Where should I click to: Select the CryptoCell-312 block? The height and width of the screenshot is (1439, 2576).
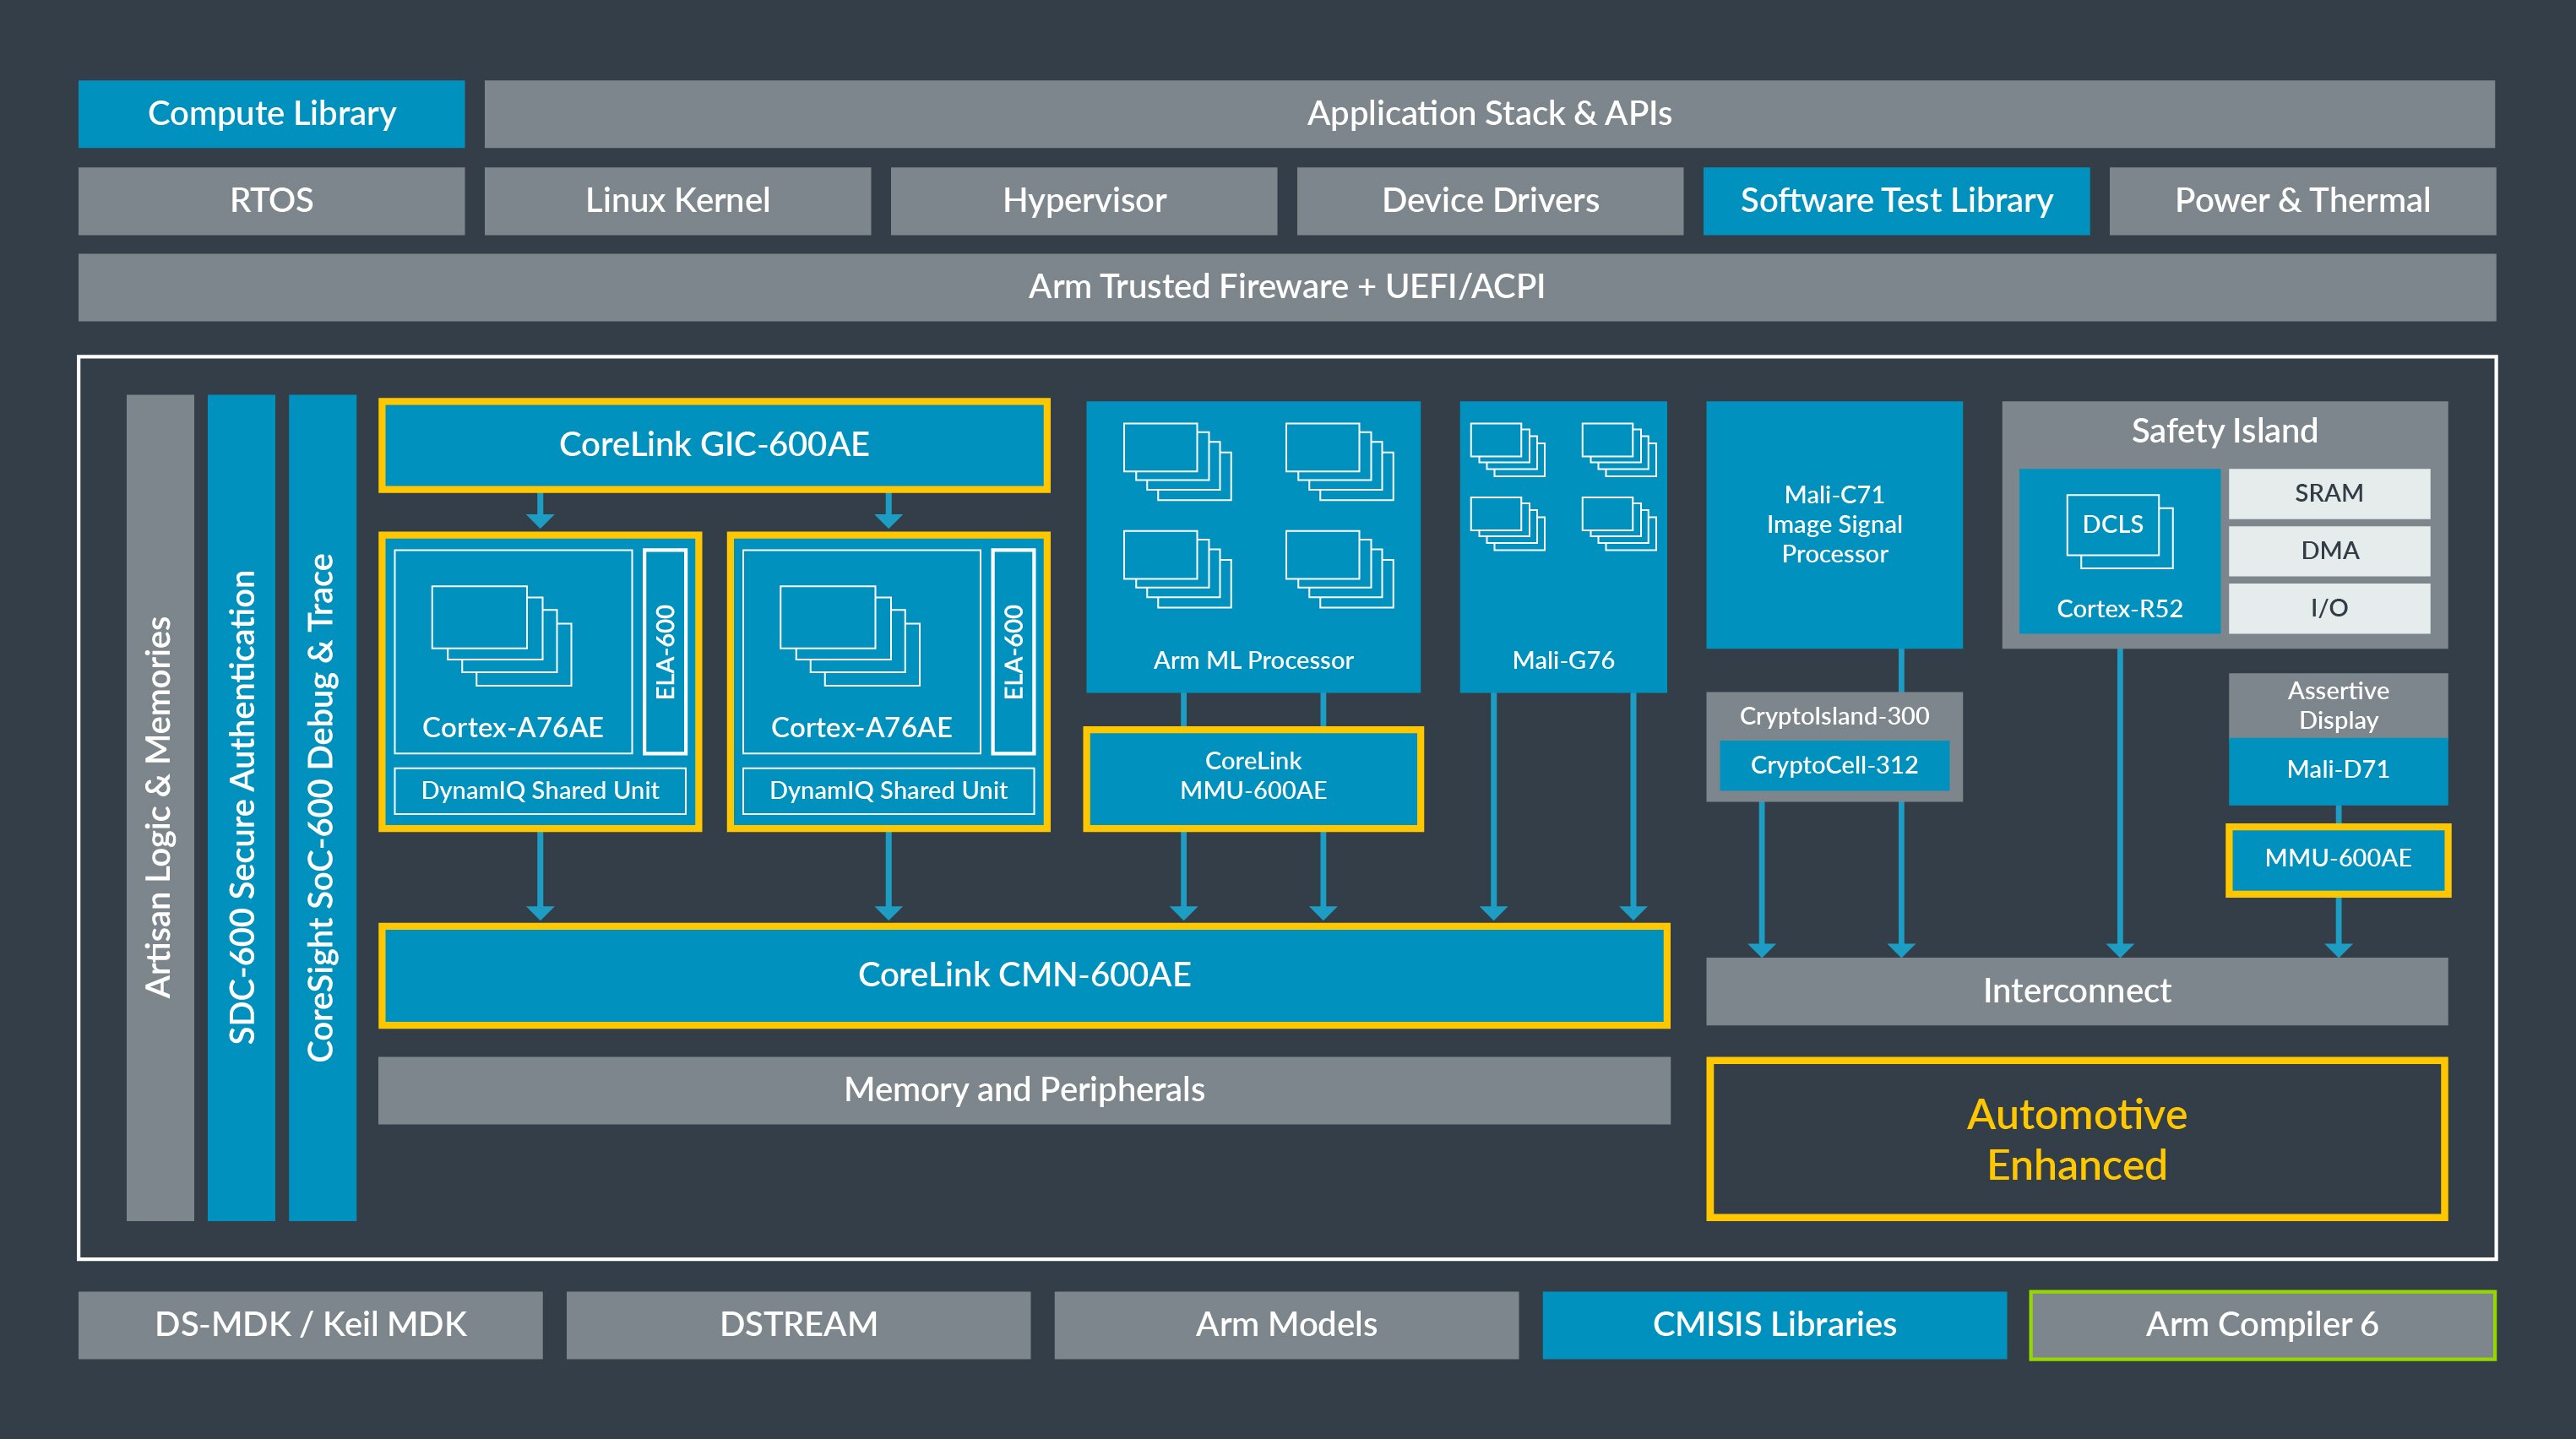1834,766
